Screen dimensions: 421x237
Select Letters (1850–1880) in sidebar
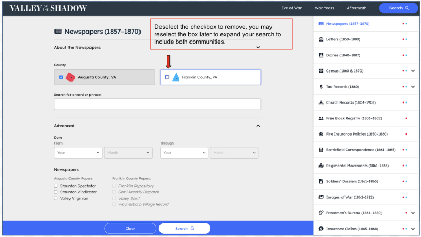[x=343, y=39]
